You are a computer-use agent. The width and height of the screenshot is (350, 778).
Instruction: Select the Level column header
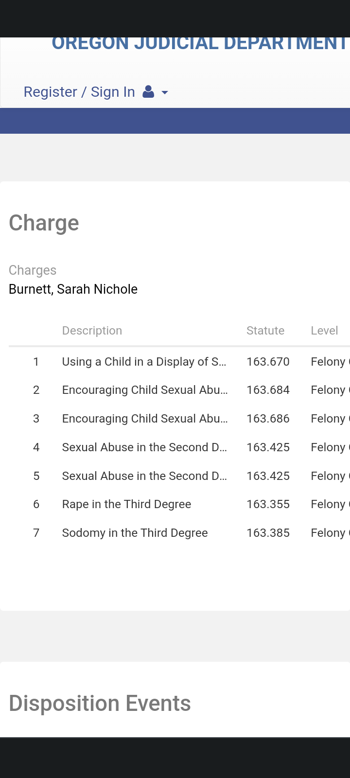324,331
